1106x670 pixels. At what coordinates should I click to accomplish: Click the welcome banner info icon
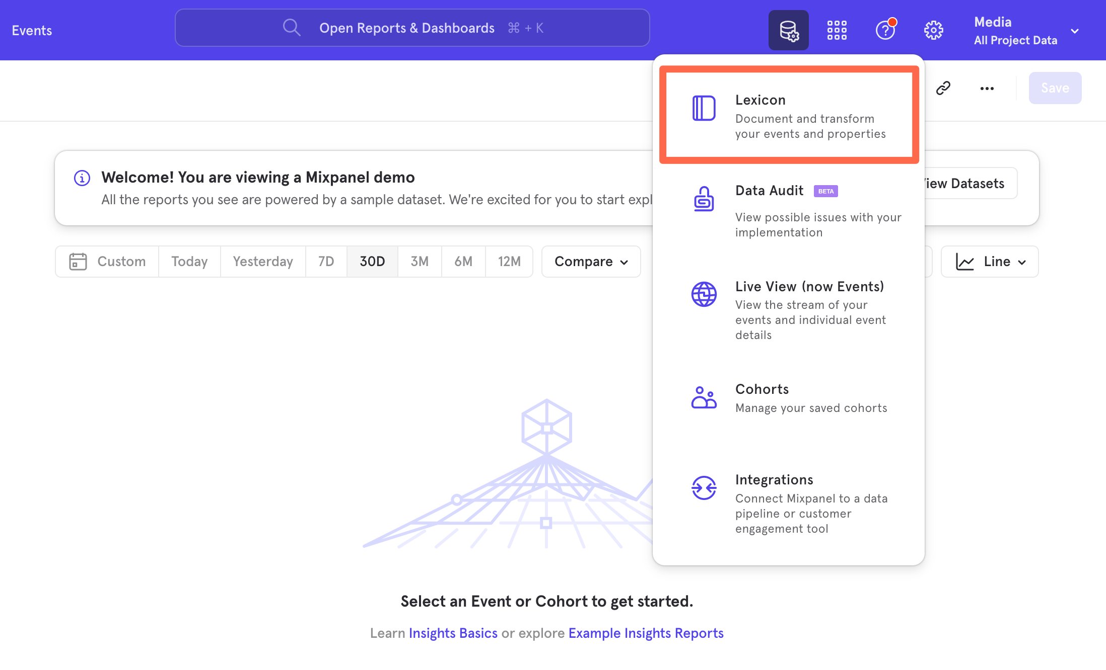point(82,178)
